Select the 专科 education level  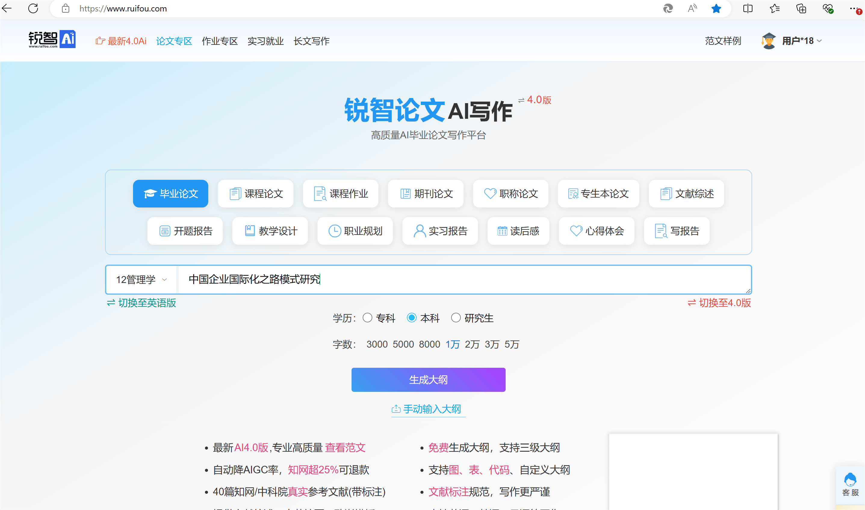point(368,318)
